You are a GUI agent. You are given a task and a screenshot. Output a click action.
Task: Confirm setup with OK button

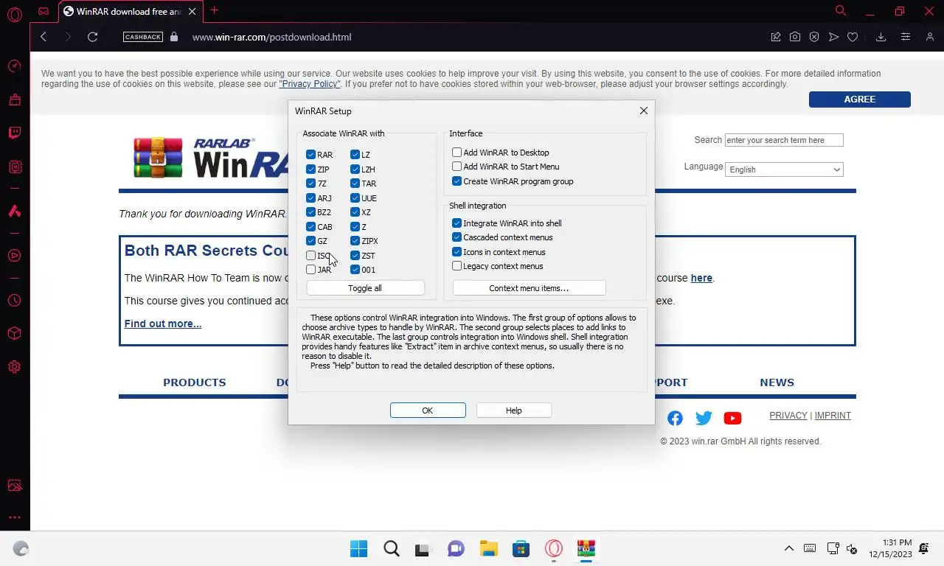click(428, 410)
